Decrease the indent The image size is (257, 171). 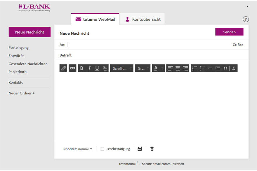pos(210,68)
